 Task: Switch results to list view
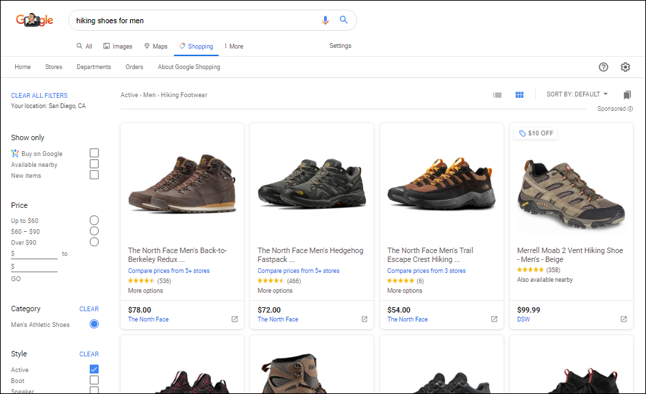[x=497, y=95]
